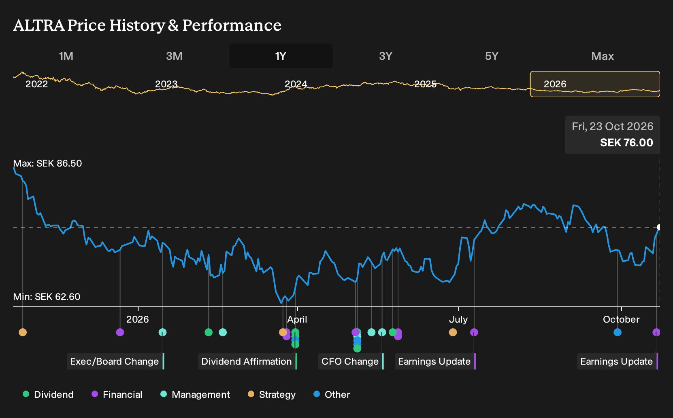673x418 pixels.
Task: Switch to the 3M time range
Action: [x=174, y=56]
